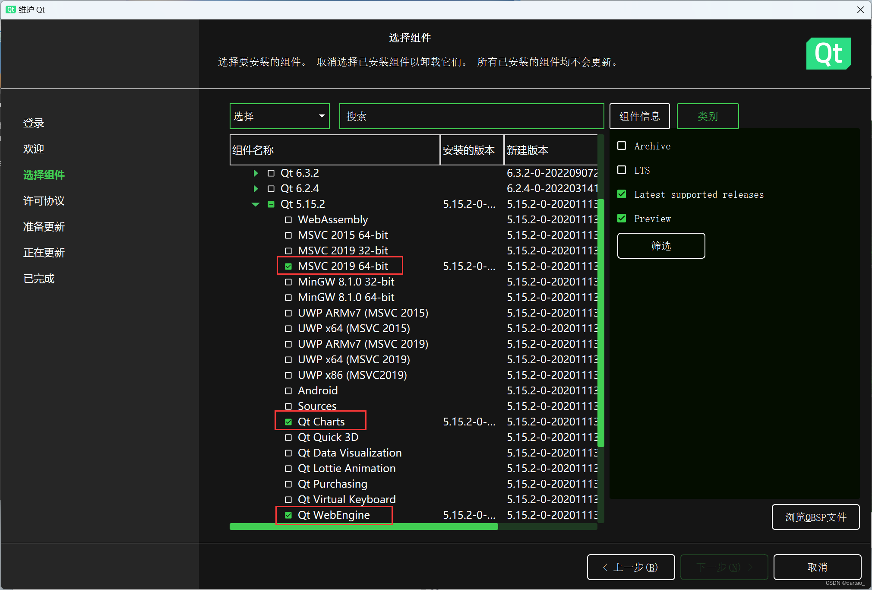Screen dimensions: 872x590
Task: Open the 选择 dropdown combo box
Action: pyautogui.click(x=279, y=116)
